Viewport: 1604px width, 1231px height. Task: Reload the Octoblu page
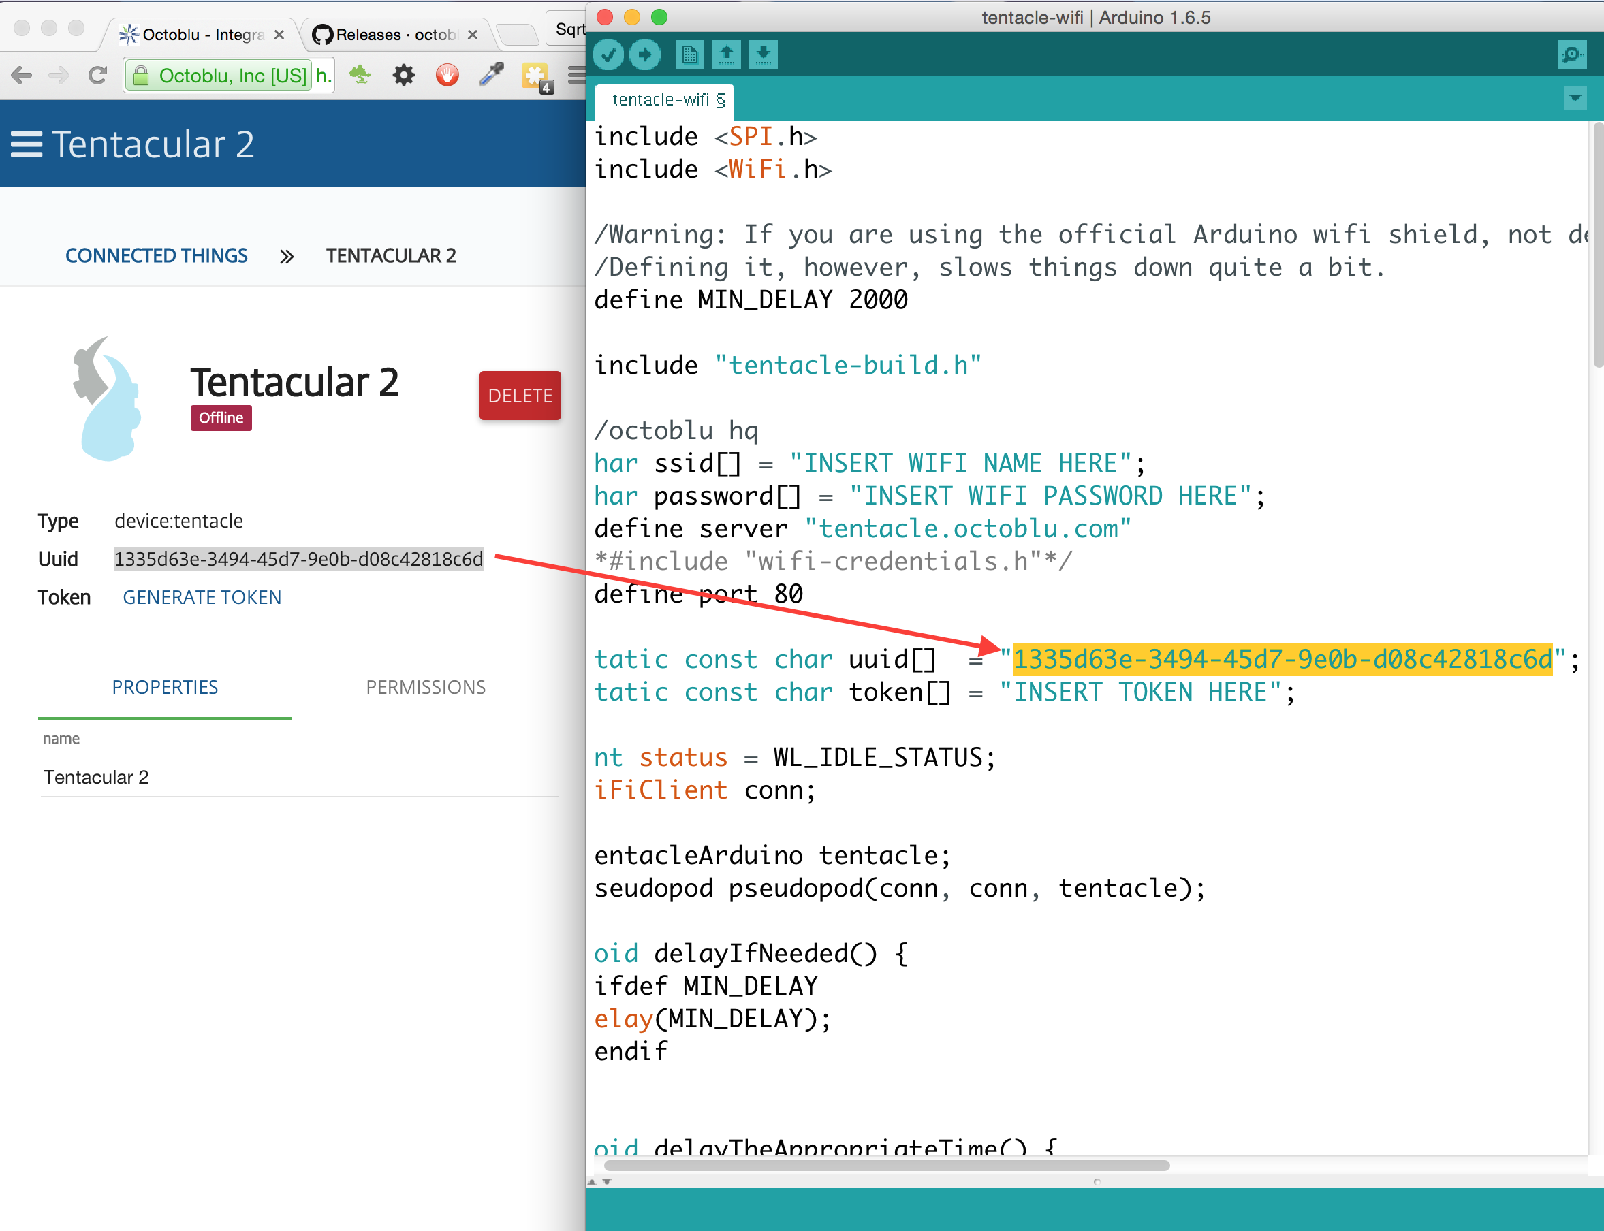(97, 75)
